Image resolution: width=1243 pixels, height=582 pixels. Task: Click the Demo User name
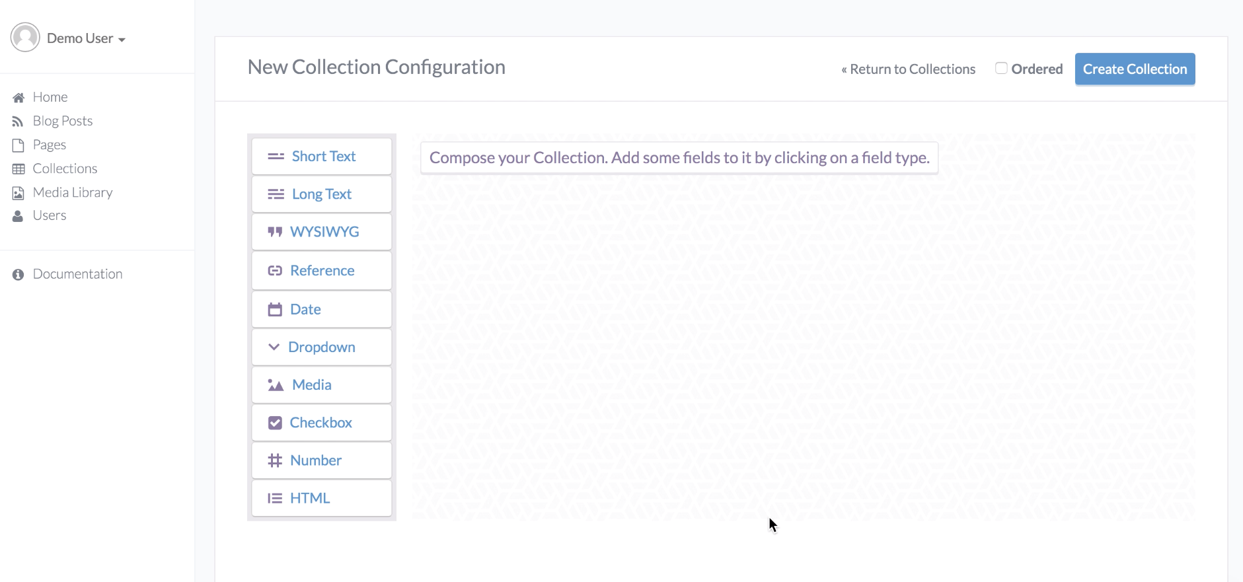[x=80, y=38]
